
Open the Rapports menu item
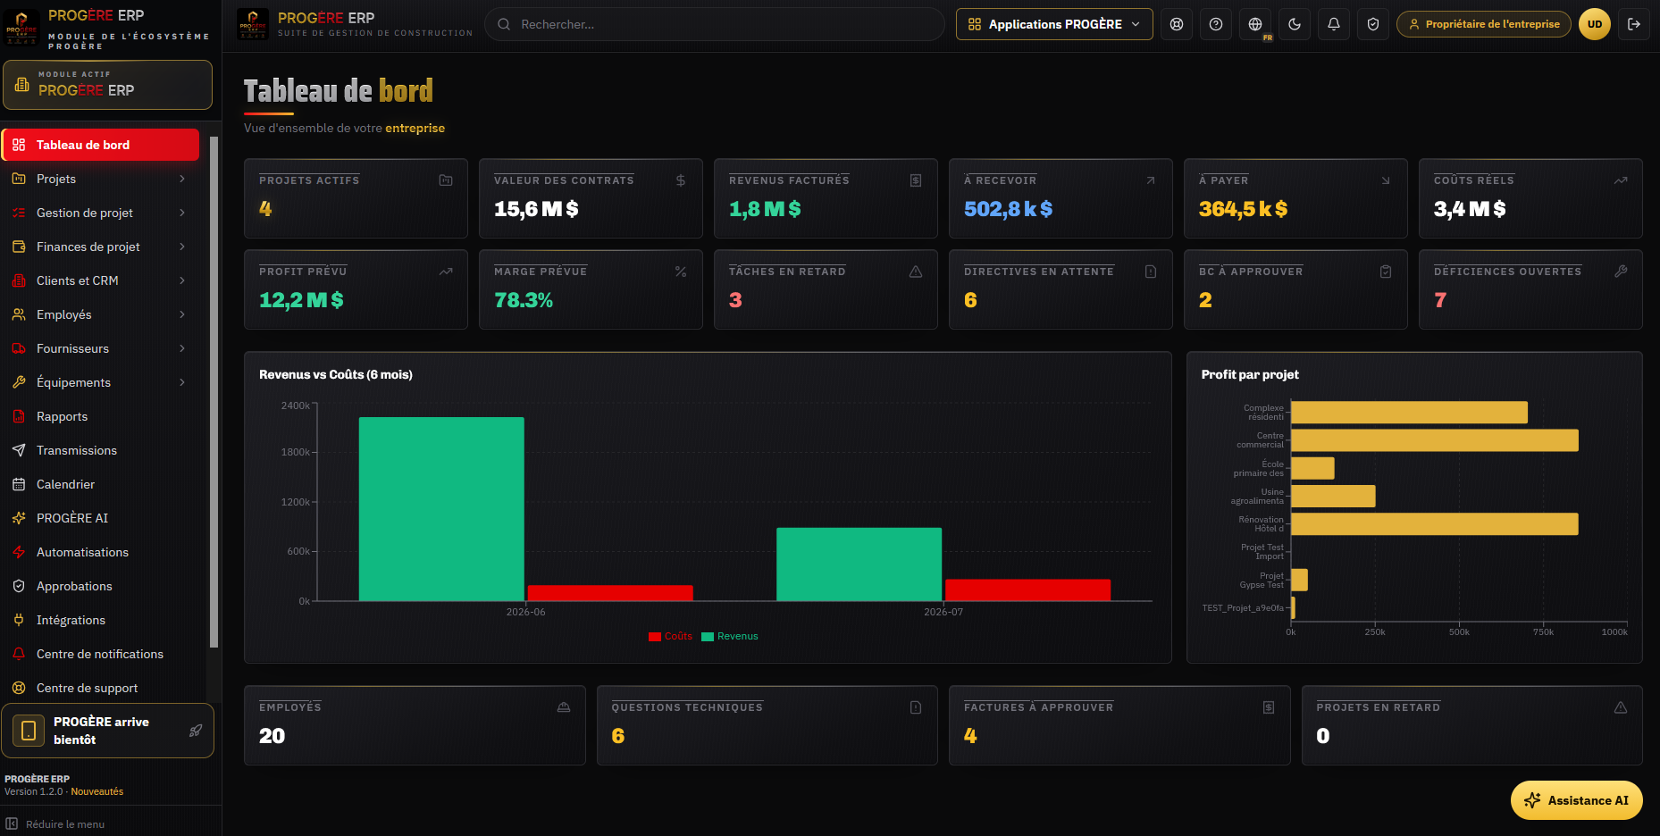(x=101, y=416)
